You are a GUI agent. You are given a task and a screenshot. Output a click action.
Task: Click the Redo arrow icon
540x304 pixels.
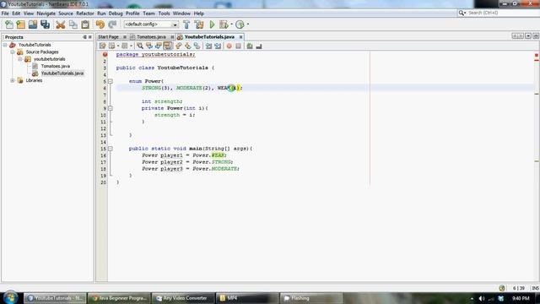pyautogui.click(x=112, y=24)
